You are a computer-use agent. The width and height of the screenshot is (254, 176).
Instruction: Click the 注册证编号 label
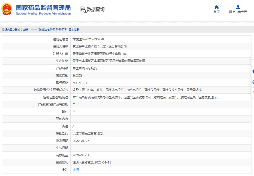point(61,39)
